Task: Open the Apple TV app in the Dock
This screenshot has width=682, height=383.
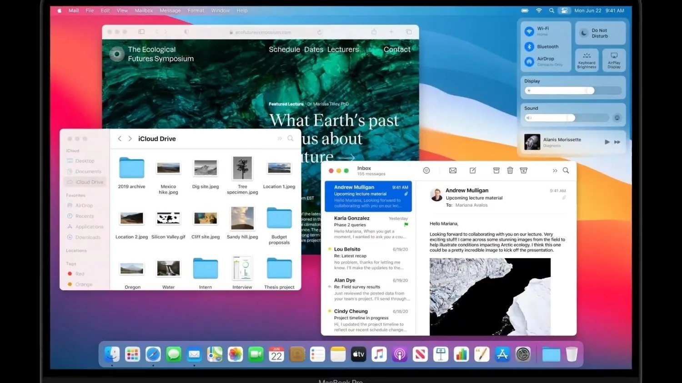Action: (x=358, y=354)
